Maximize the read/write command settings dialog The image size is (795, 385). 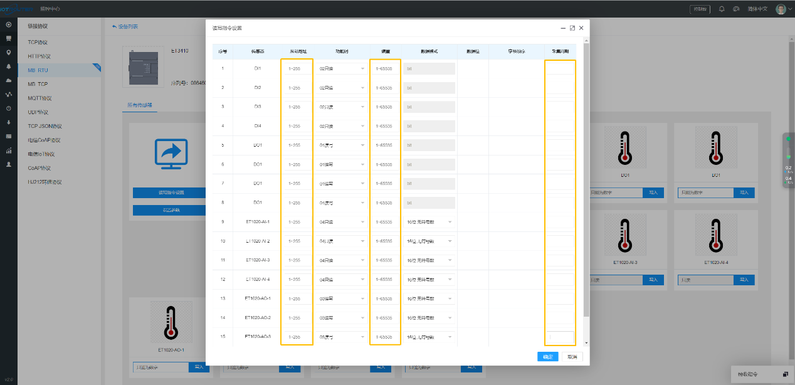pyautogui.click(x=572, y=28)
